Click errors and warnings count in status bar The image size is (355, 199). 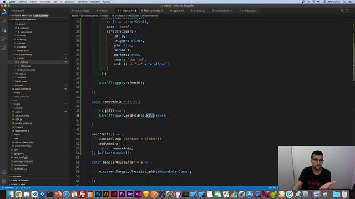click(x=26, y=188)
